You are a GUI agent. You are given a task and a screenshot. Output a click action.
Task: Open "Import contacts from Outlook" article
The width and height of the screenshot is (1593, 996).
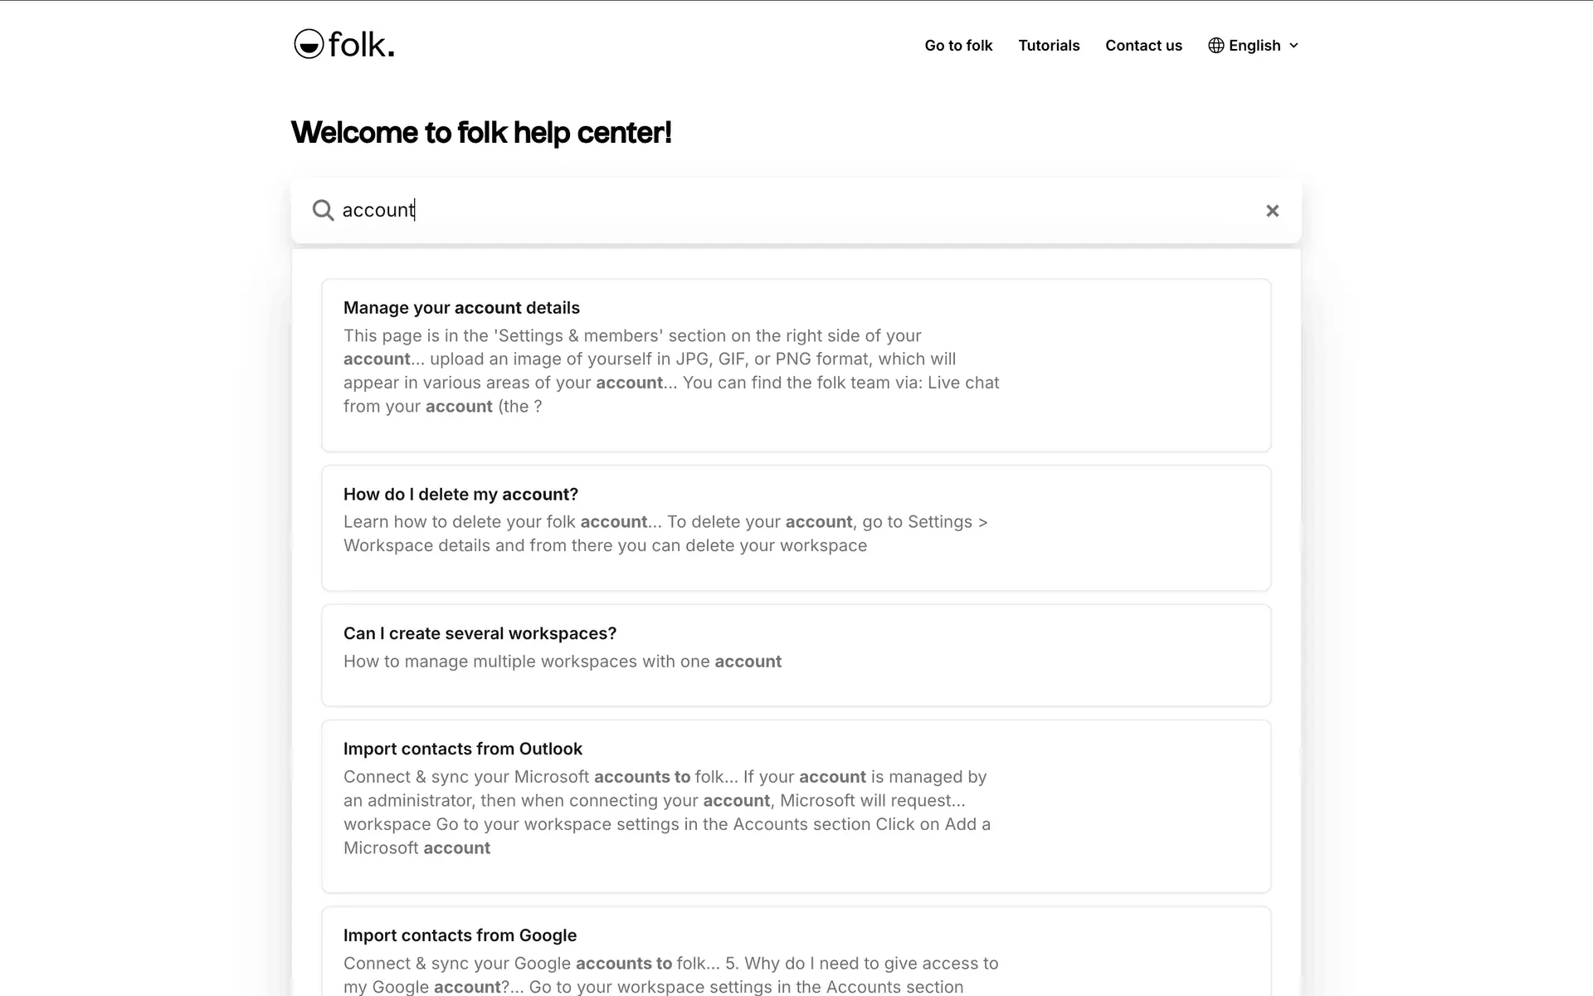point(462,749)
